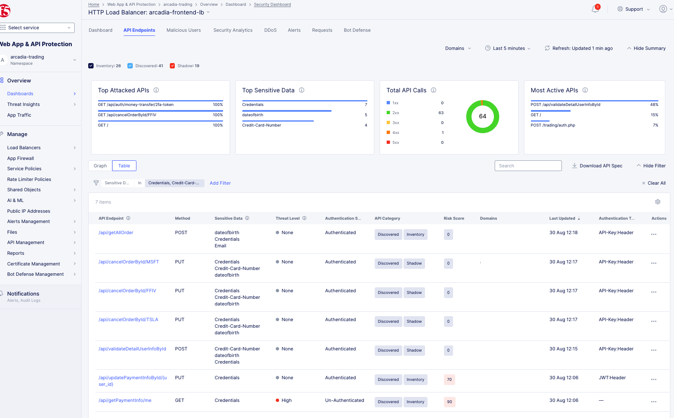Disable the Discovered: 41 checkbox
Screen dimensions: 674x418
pos(130,65)
